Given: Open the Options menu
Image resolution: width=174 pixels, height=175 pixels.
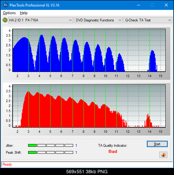Looking at the screenshot, I should [9, 13].
